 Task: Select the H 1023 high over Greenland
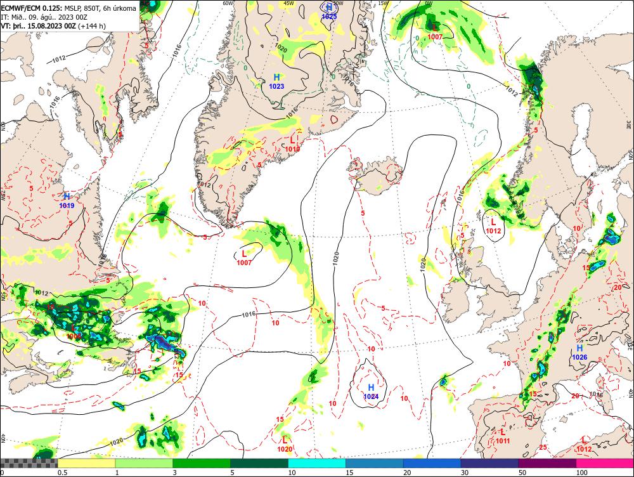coord(276,81)
